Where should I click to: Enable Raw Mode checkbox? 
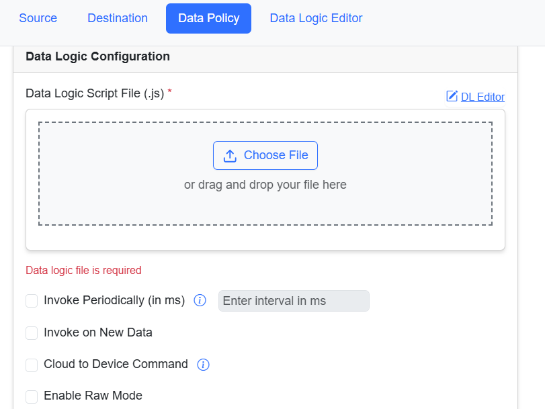click(x=32, y=396)
